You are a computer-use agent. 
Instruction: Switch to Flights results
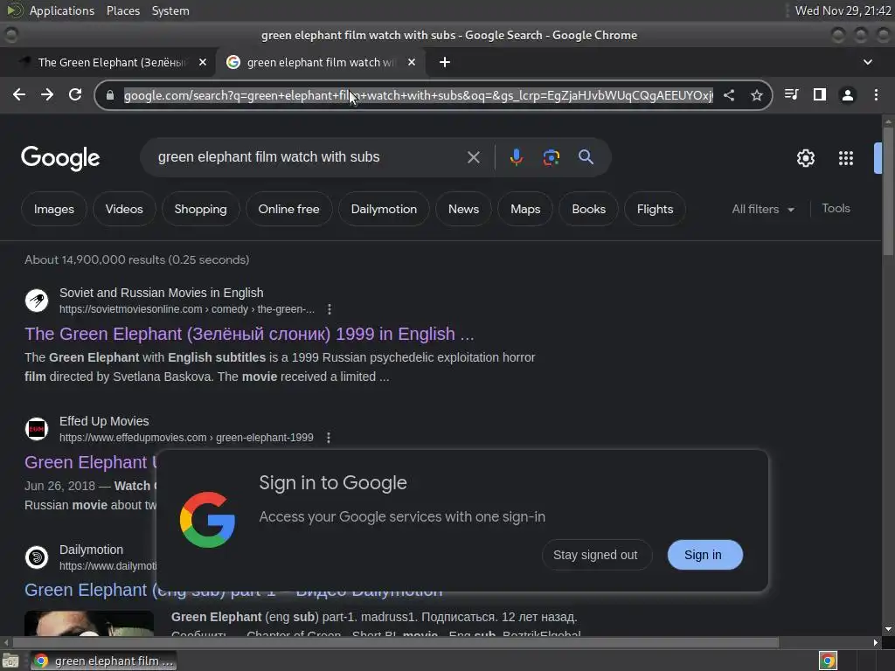(655, 209)
